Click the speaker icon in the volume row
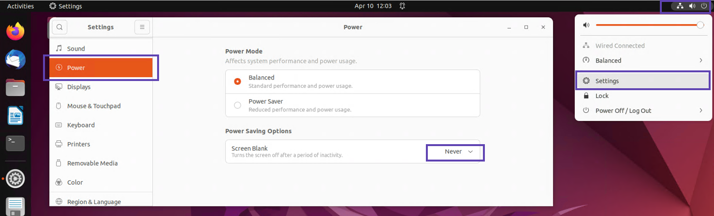 point(586,25)
